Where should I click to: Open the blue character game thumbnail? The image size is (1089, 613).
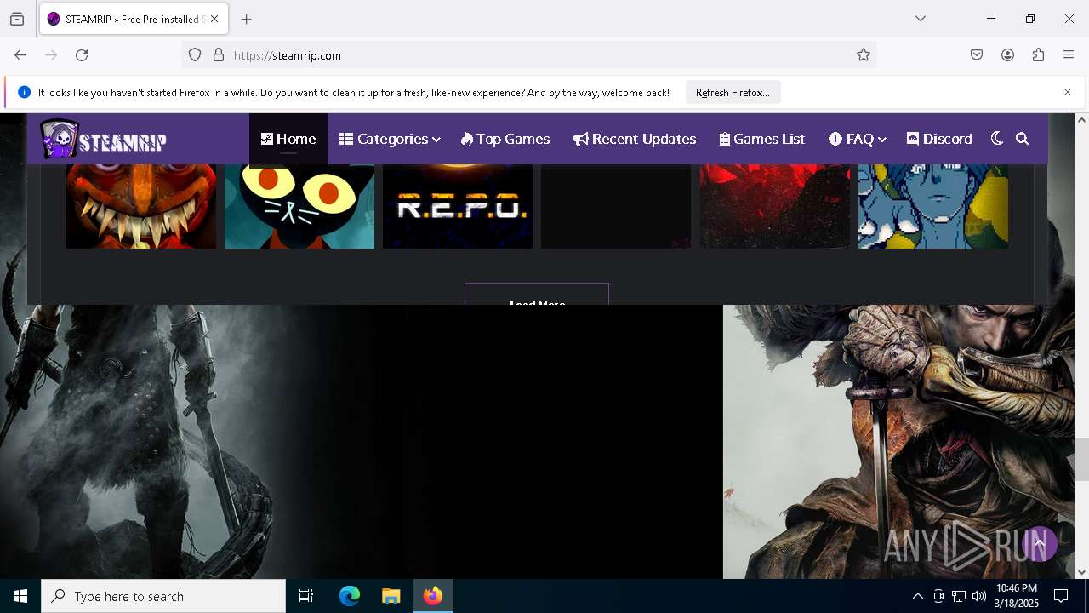tap(933, 207)
